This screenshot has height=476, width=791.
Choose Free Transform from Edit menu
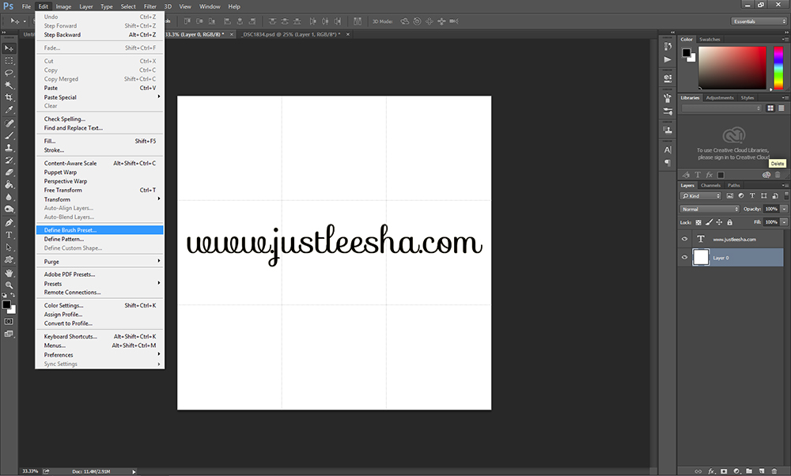[100, 190]
